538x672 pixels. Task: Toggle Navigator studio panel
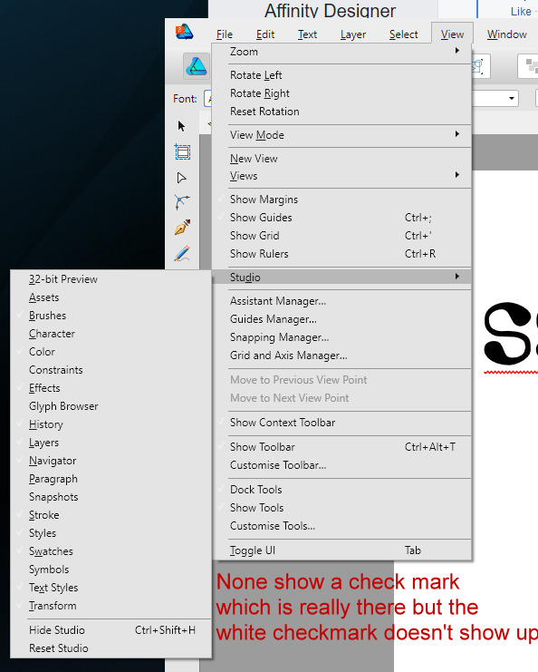pos(110,461)
